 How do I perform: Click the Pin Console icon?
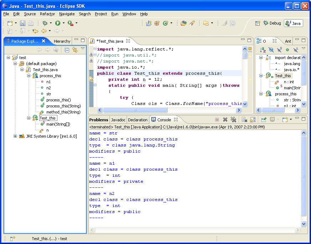(x=264, y=120)
